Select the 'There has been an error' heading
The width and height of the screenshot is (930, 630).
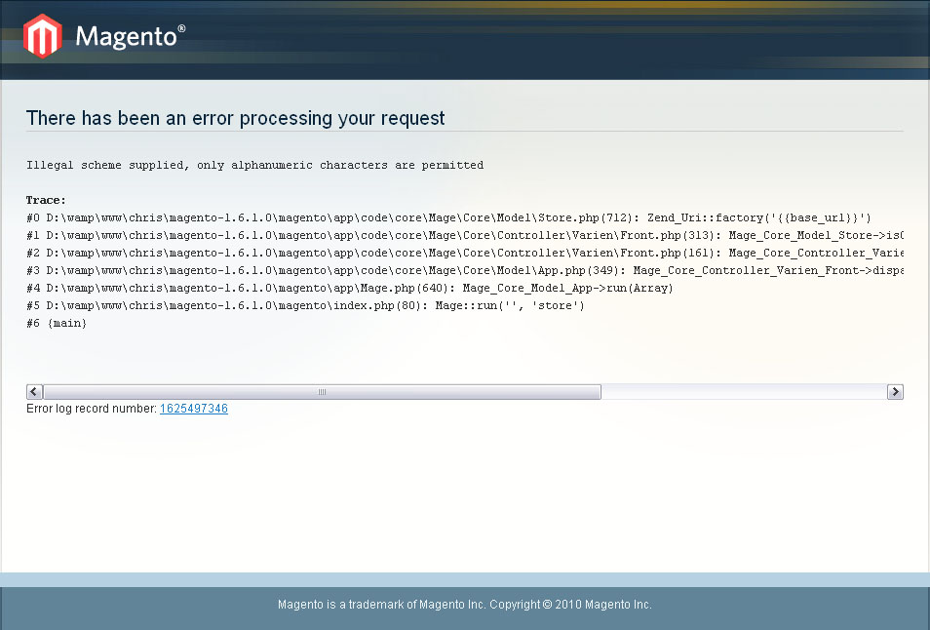236,118
